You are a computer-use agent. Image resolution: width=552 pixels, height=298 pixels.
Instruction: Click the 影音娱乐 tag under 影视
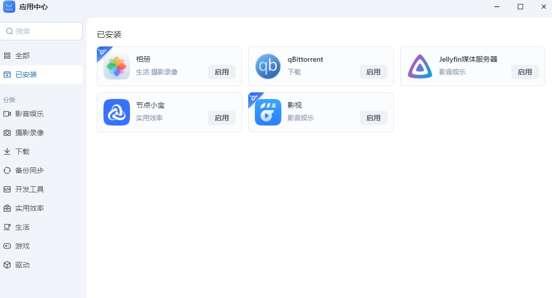tap(301, 118)
